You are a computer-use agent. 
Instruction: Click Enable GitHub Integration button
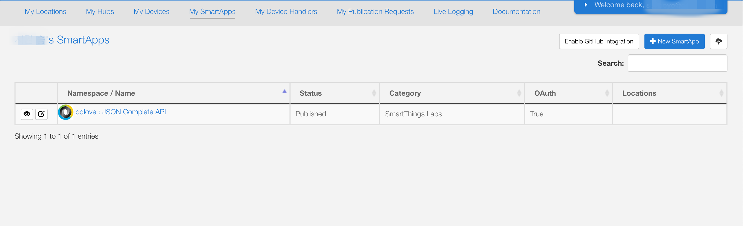click(599, 41)
